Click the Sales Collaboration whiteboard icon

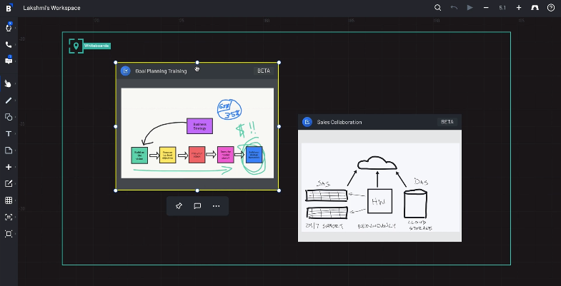pos(307,122)
